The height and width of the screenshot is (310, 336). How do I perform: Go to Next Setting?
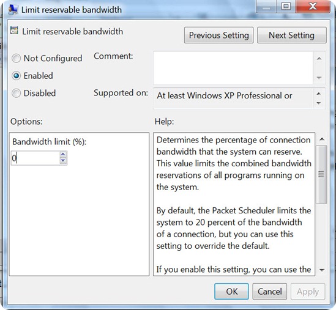pyautogui.click(x=292, y=35)
